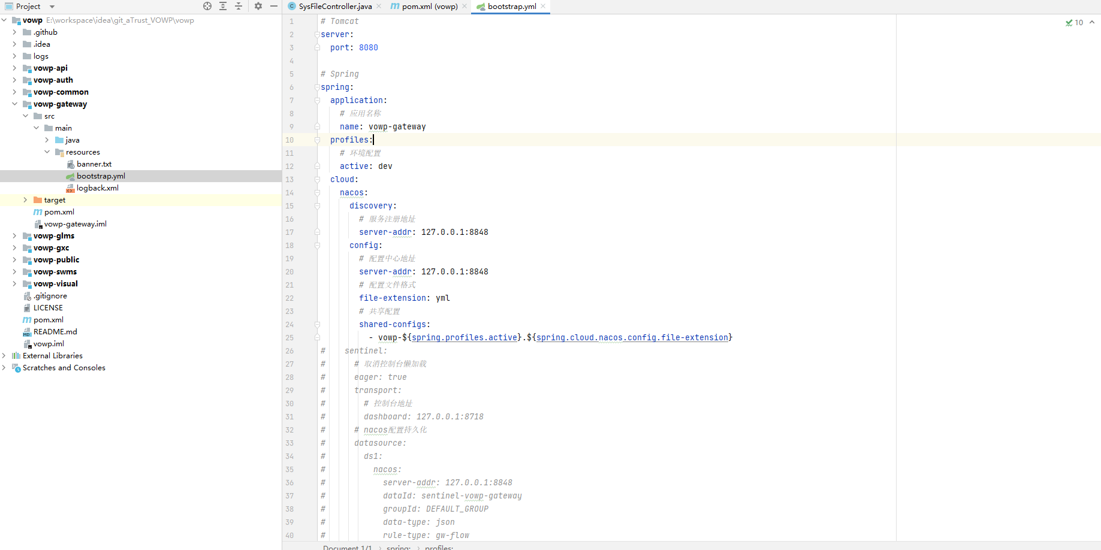Close the bootstrap.yml tab
This screenshot has height=550, width=1101.
coord(543,7)
